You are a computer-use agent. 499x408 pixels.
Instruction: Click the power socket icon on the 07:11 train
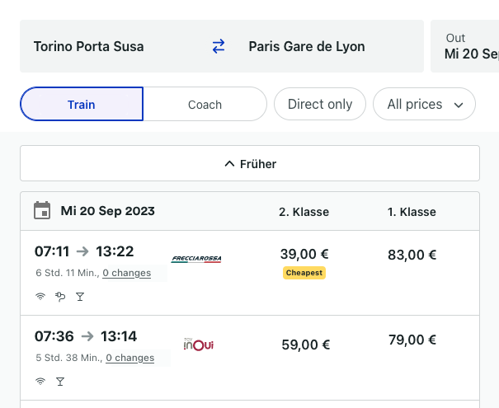[59, 297]
